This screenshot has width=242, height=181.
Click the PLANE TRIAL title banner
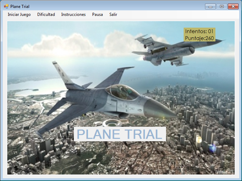coord(120,134)
